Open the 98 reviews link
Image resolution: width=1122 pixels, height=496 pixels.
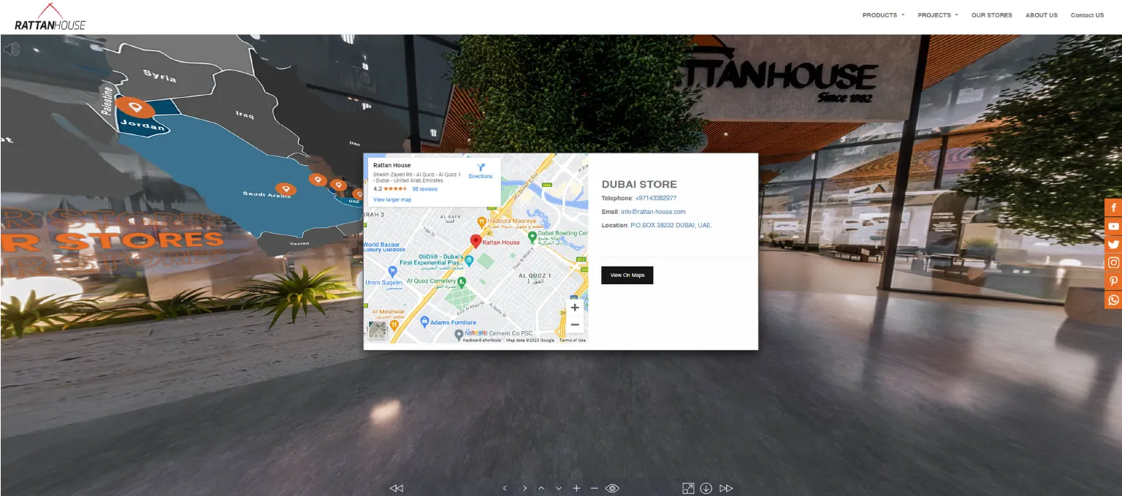pyautogui.click(x=425, y=189)
